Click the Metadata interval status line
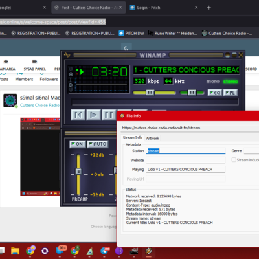This screenshot has width=259, height=259. (x=152, y=214)
